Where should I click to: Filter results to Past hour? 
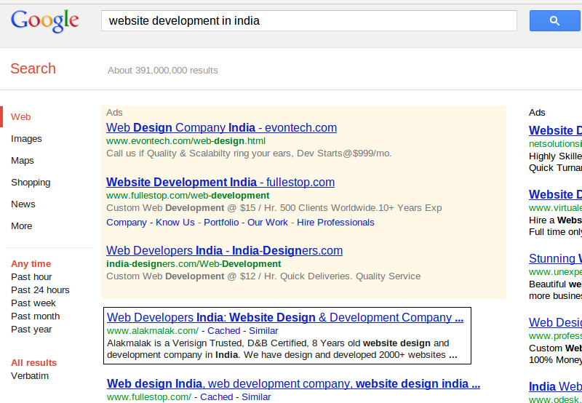pyautogui.click(x=31, y=277)
